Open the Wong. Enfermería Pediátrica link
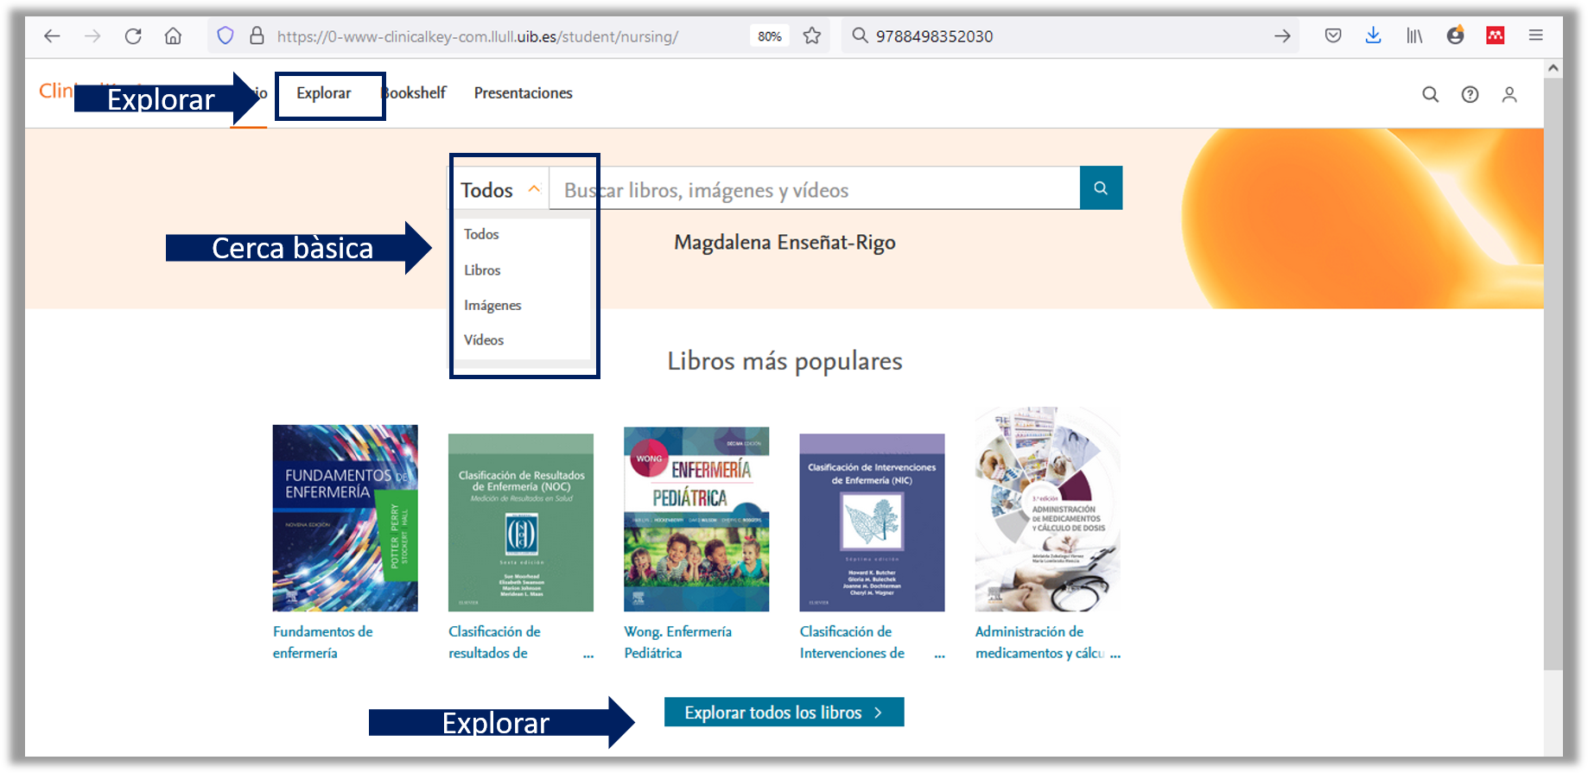 [678, 643]
